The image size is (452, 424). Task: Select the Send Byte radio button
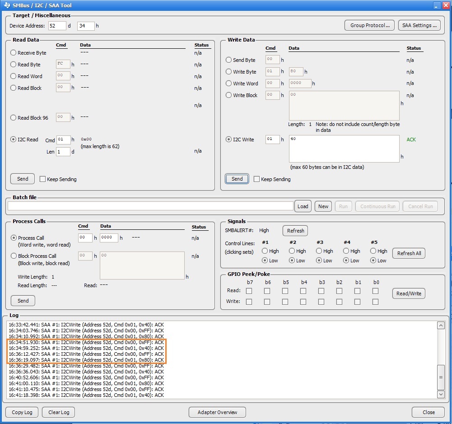228,60
